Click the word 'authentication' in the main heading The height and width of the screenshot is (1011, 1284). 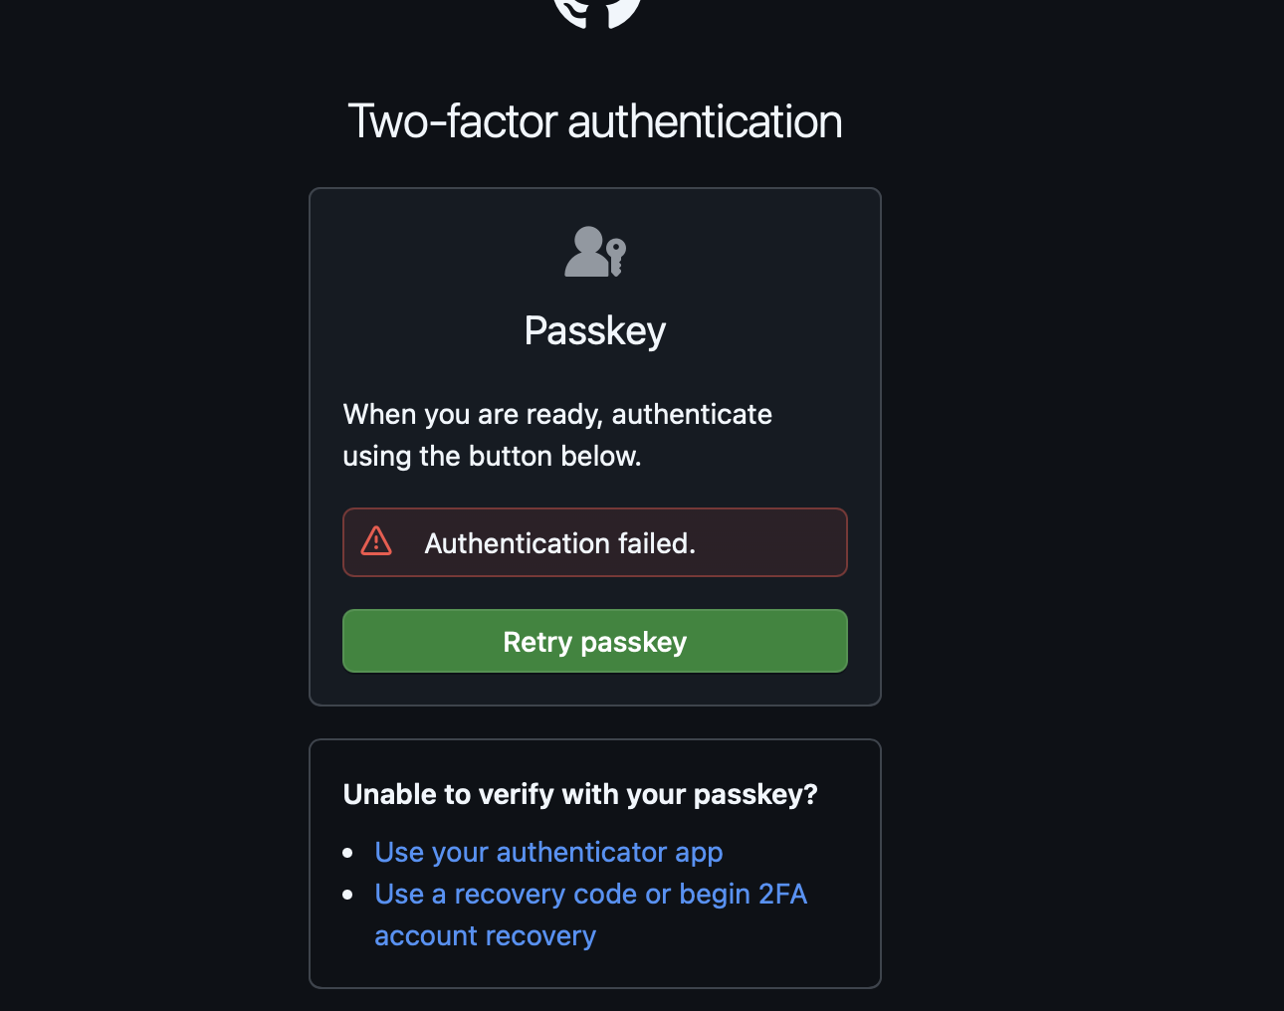pyautogui.click(x=705, y=121)
